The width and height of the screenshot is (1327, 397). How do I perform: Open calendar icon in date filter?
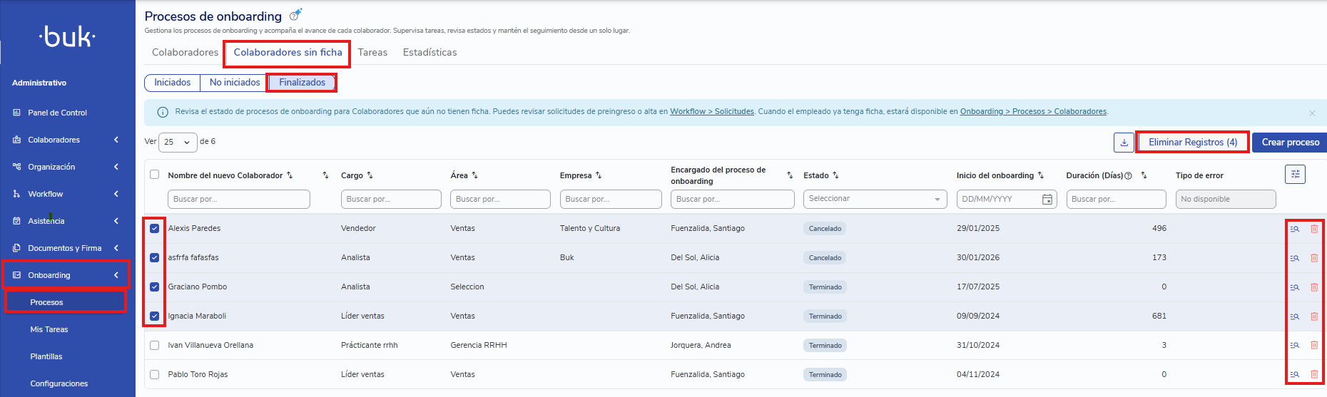pos(1047,200)
